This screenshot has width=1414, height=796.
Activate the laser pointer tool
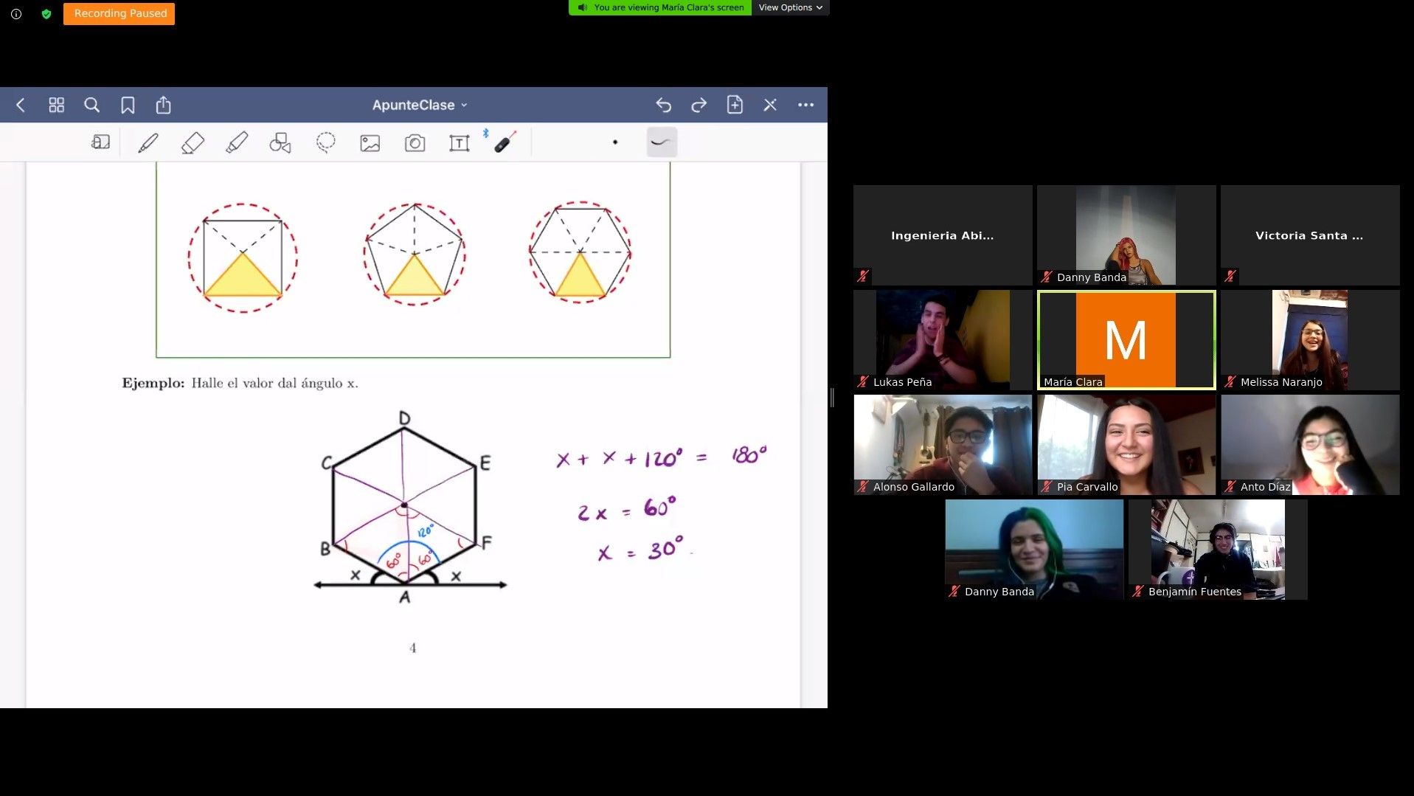(505, 142)
